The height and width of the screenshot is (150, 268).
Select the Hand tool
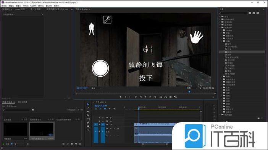click(x=88, y=126)
